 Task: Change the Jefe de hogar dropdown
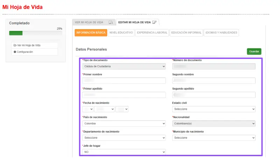[x=124, y=152]
